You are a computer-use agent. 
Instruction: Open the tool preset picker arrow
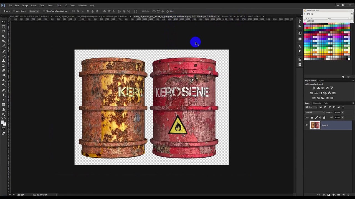(9, 11)
